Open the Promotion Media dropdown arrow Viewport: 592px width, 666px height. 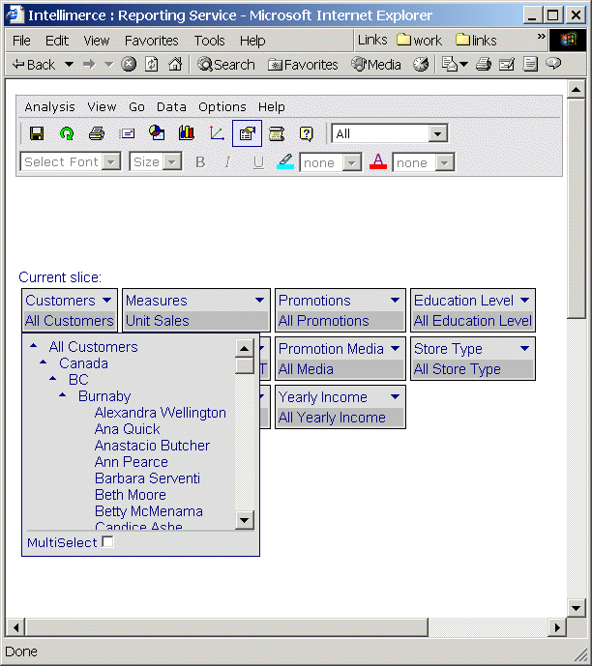[395, 348]
